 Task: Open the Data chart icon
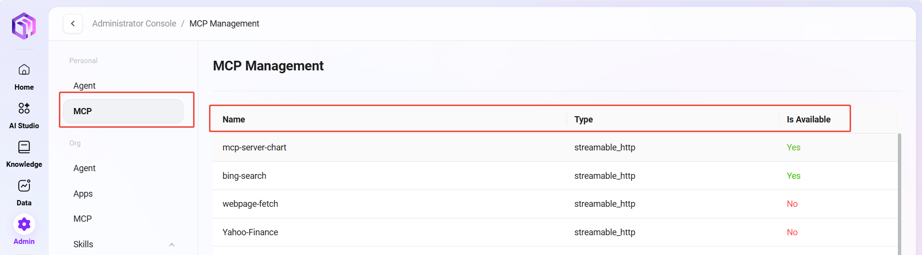(x=24, y=186)
